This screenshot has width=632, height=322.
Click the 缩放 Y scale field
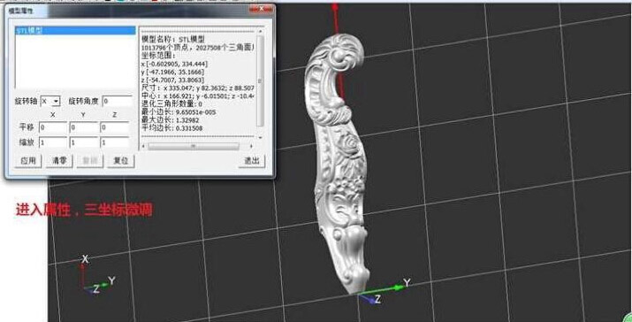pos(84,142)
